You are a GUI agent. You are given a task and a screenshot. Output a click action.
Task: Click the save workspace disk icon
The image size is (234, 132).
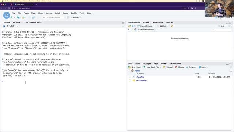[x=133, y=26]
